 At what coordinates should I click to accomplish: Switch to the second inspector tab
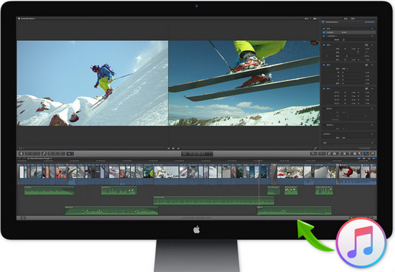(353, 19)
